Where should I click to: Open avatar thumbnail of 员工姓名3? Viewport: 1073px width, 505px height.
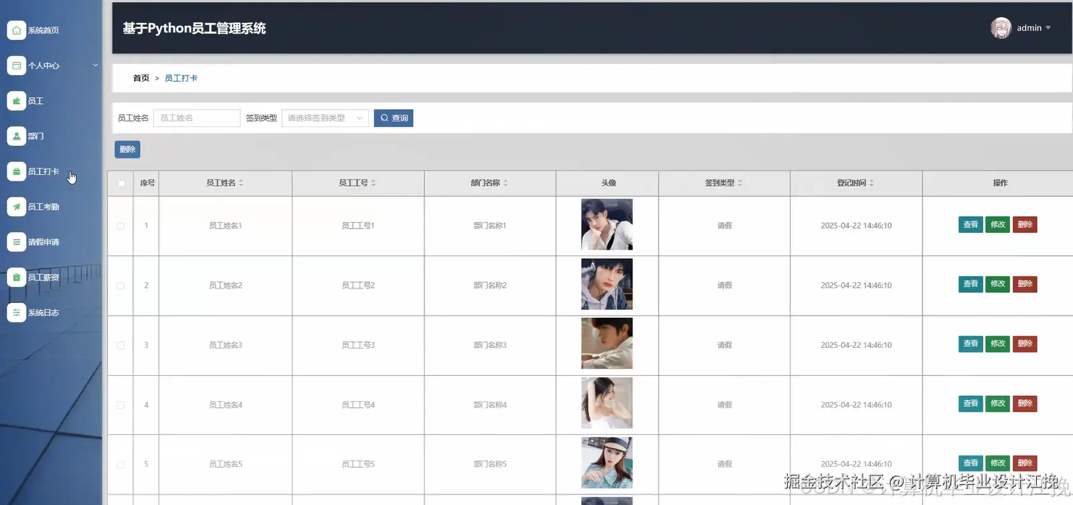[x=606, y=344]
